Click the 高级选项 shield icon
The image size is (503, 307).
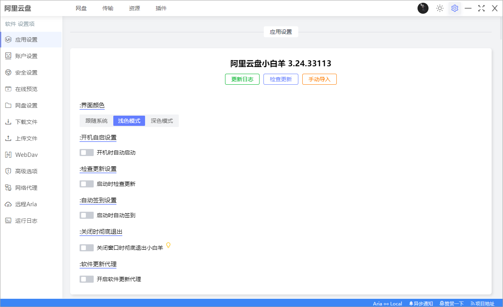coord(8,171)
